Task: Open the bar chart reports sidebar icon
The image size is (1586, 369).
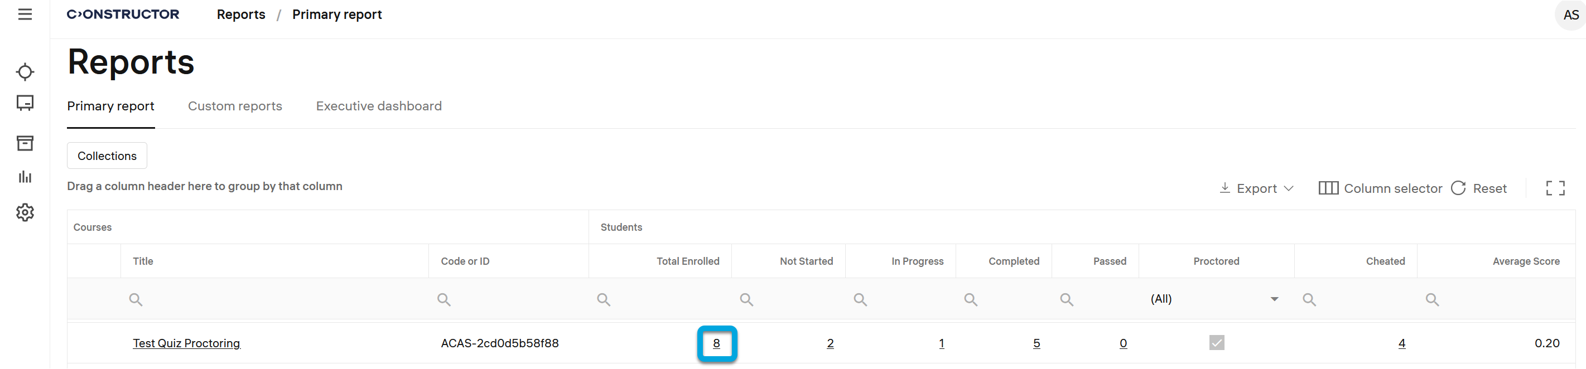Action: 25,177
